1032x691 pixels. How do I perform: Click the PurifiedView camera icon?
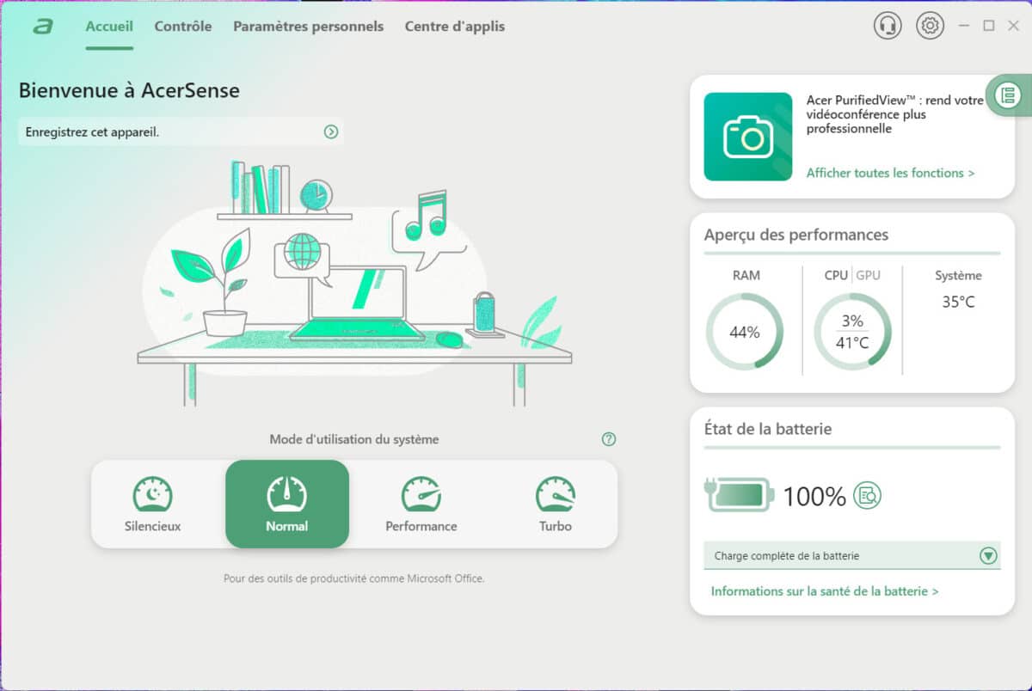[748, 137]
